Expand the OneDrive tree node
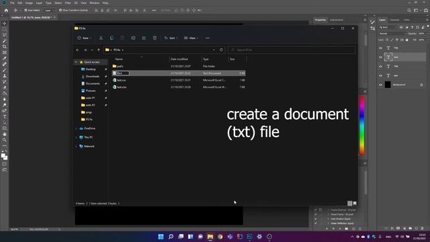 tap(76, 128)
